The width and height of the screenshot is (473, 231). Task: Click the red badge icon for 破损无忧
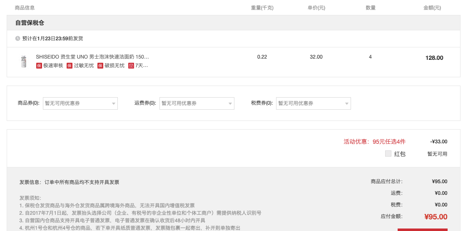click(x=100, y=66)
